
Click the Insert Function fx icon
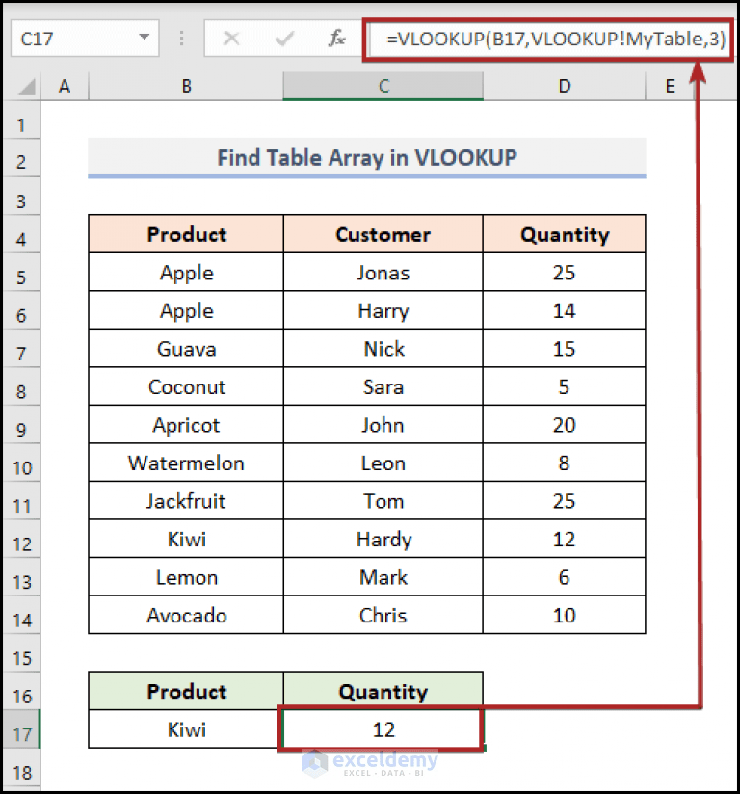(x=335, y=40)
